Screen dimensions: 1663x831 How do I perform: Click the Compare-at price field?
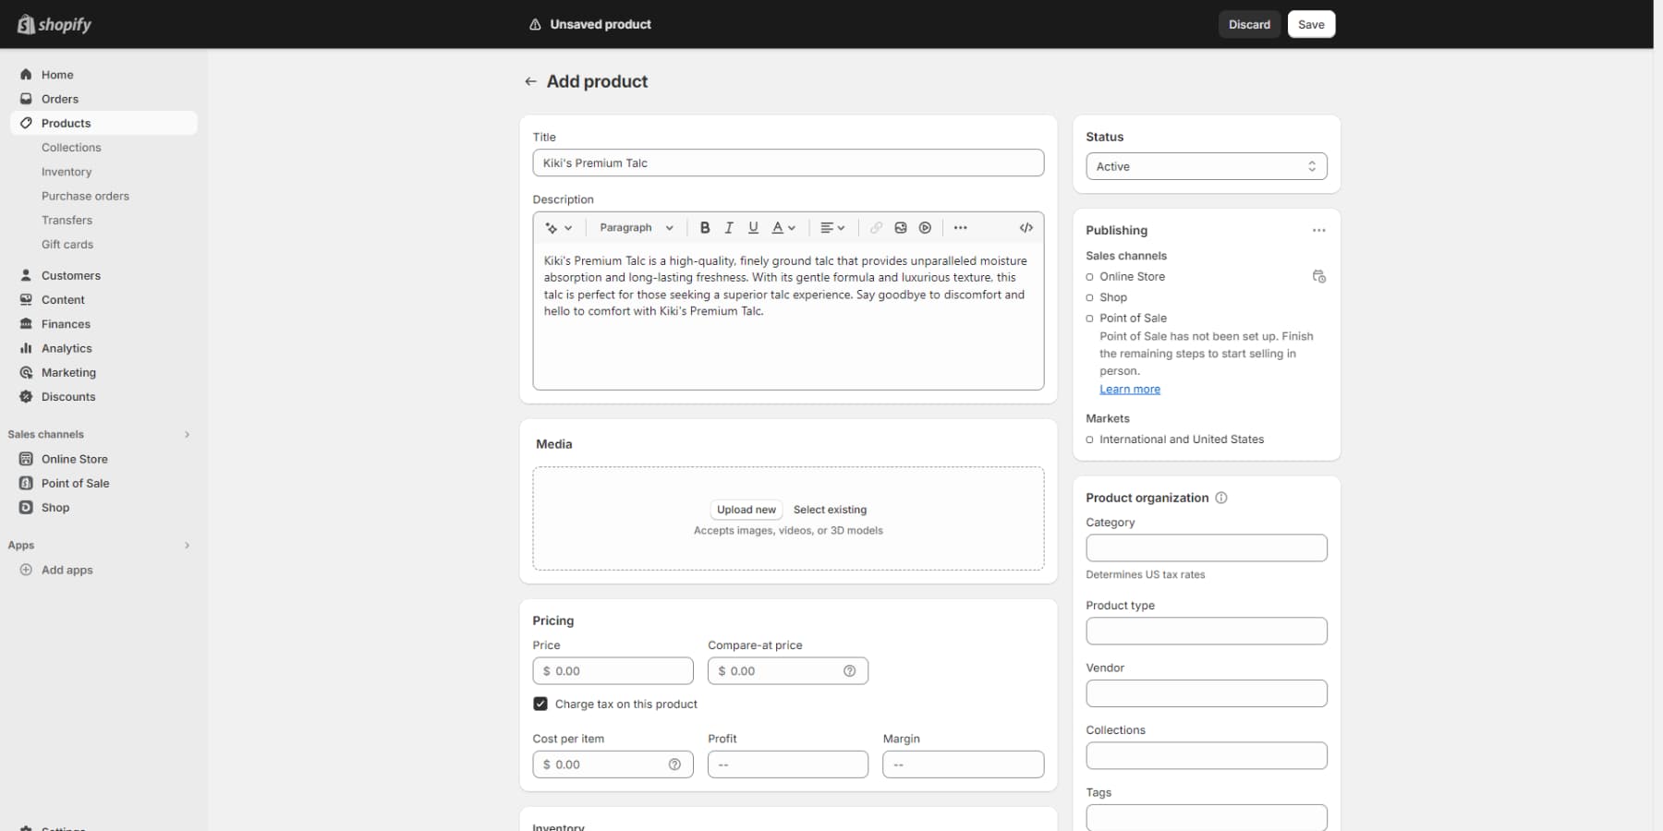click(787, 670)
